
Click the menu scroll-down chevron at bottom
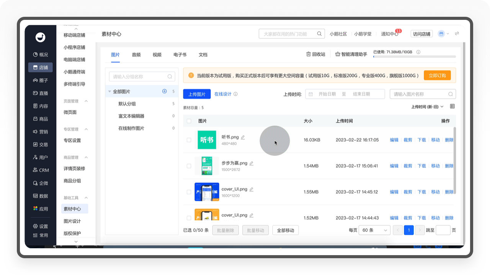coord(76,241)
